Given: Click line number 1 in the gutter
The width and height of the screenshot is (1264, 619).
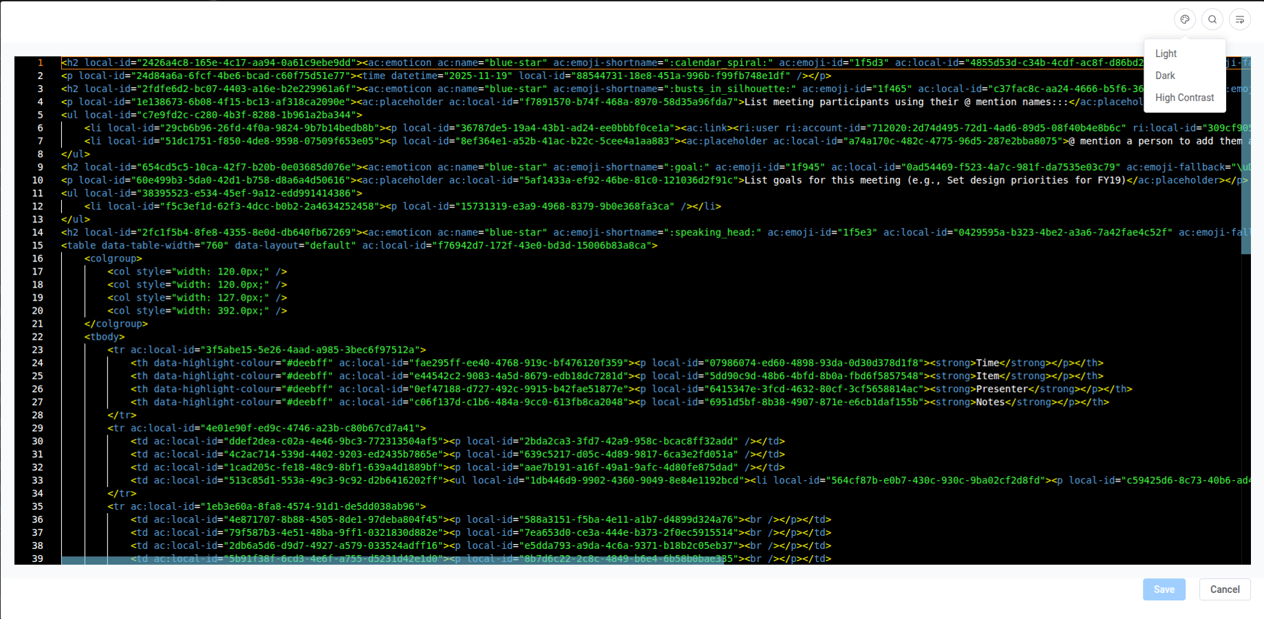Looking at the screenshot, I should point(40,63).
